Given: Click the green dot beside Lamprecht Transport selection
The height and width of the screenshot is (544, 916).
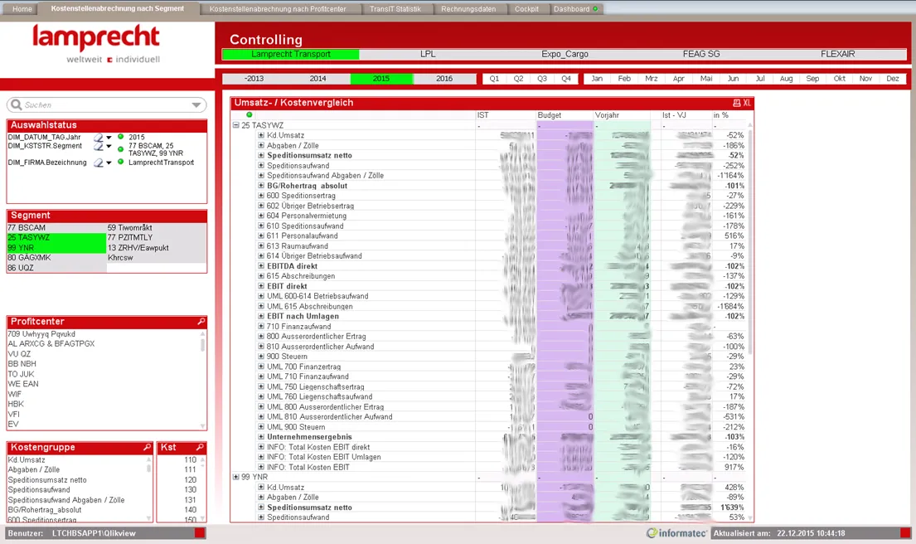Looking at the screenshot, I should (121, 162).
